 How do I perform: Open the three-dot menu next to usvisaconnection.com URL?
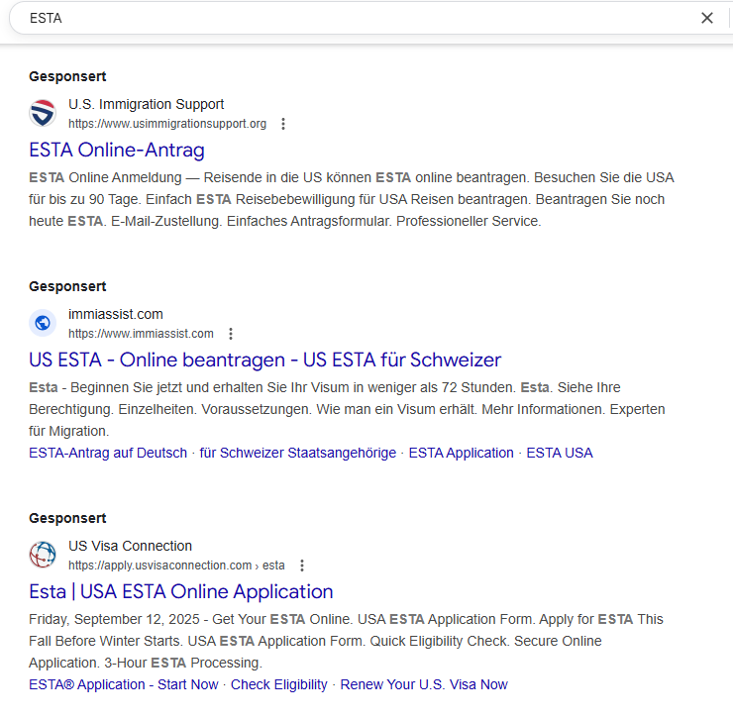click(302, 566)
